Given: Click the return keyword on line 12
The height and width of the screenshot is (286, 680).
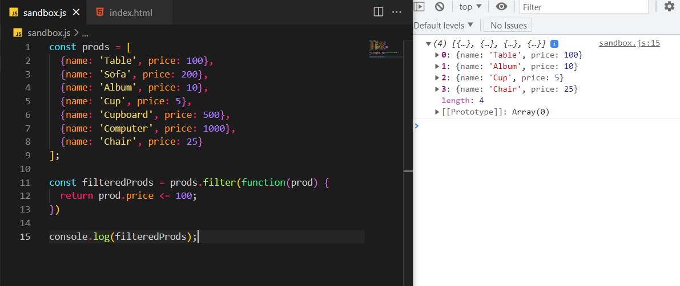Looking at the screenshot, I should pos(77,196).
